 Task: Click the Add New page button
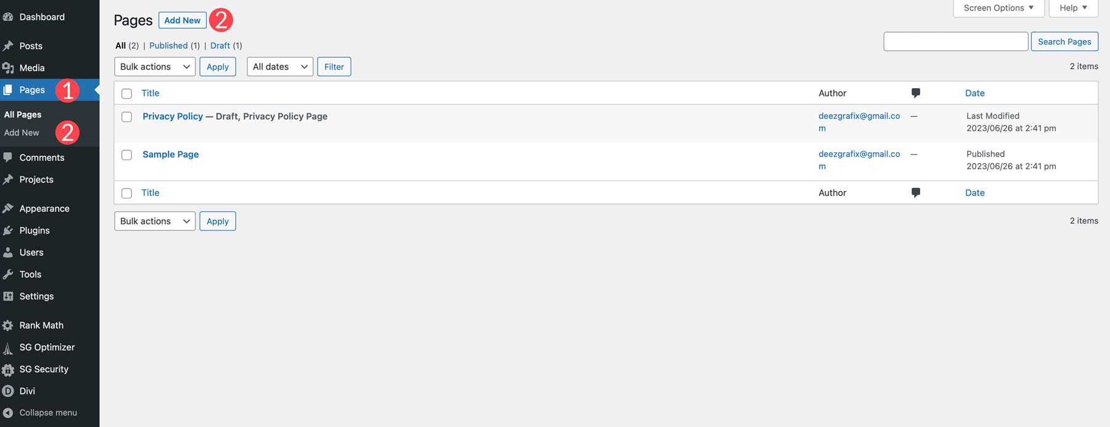point(182,20)
